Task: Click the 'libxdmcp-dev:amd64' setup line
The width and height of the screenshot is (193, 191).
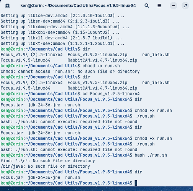Action: click(65, 27)
